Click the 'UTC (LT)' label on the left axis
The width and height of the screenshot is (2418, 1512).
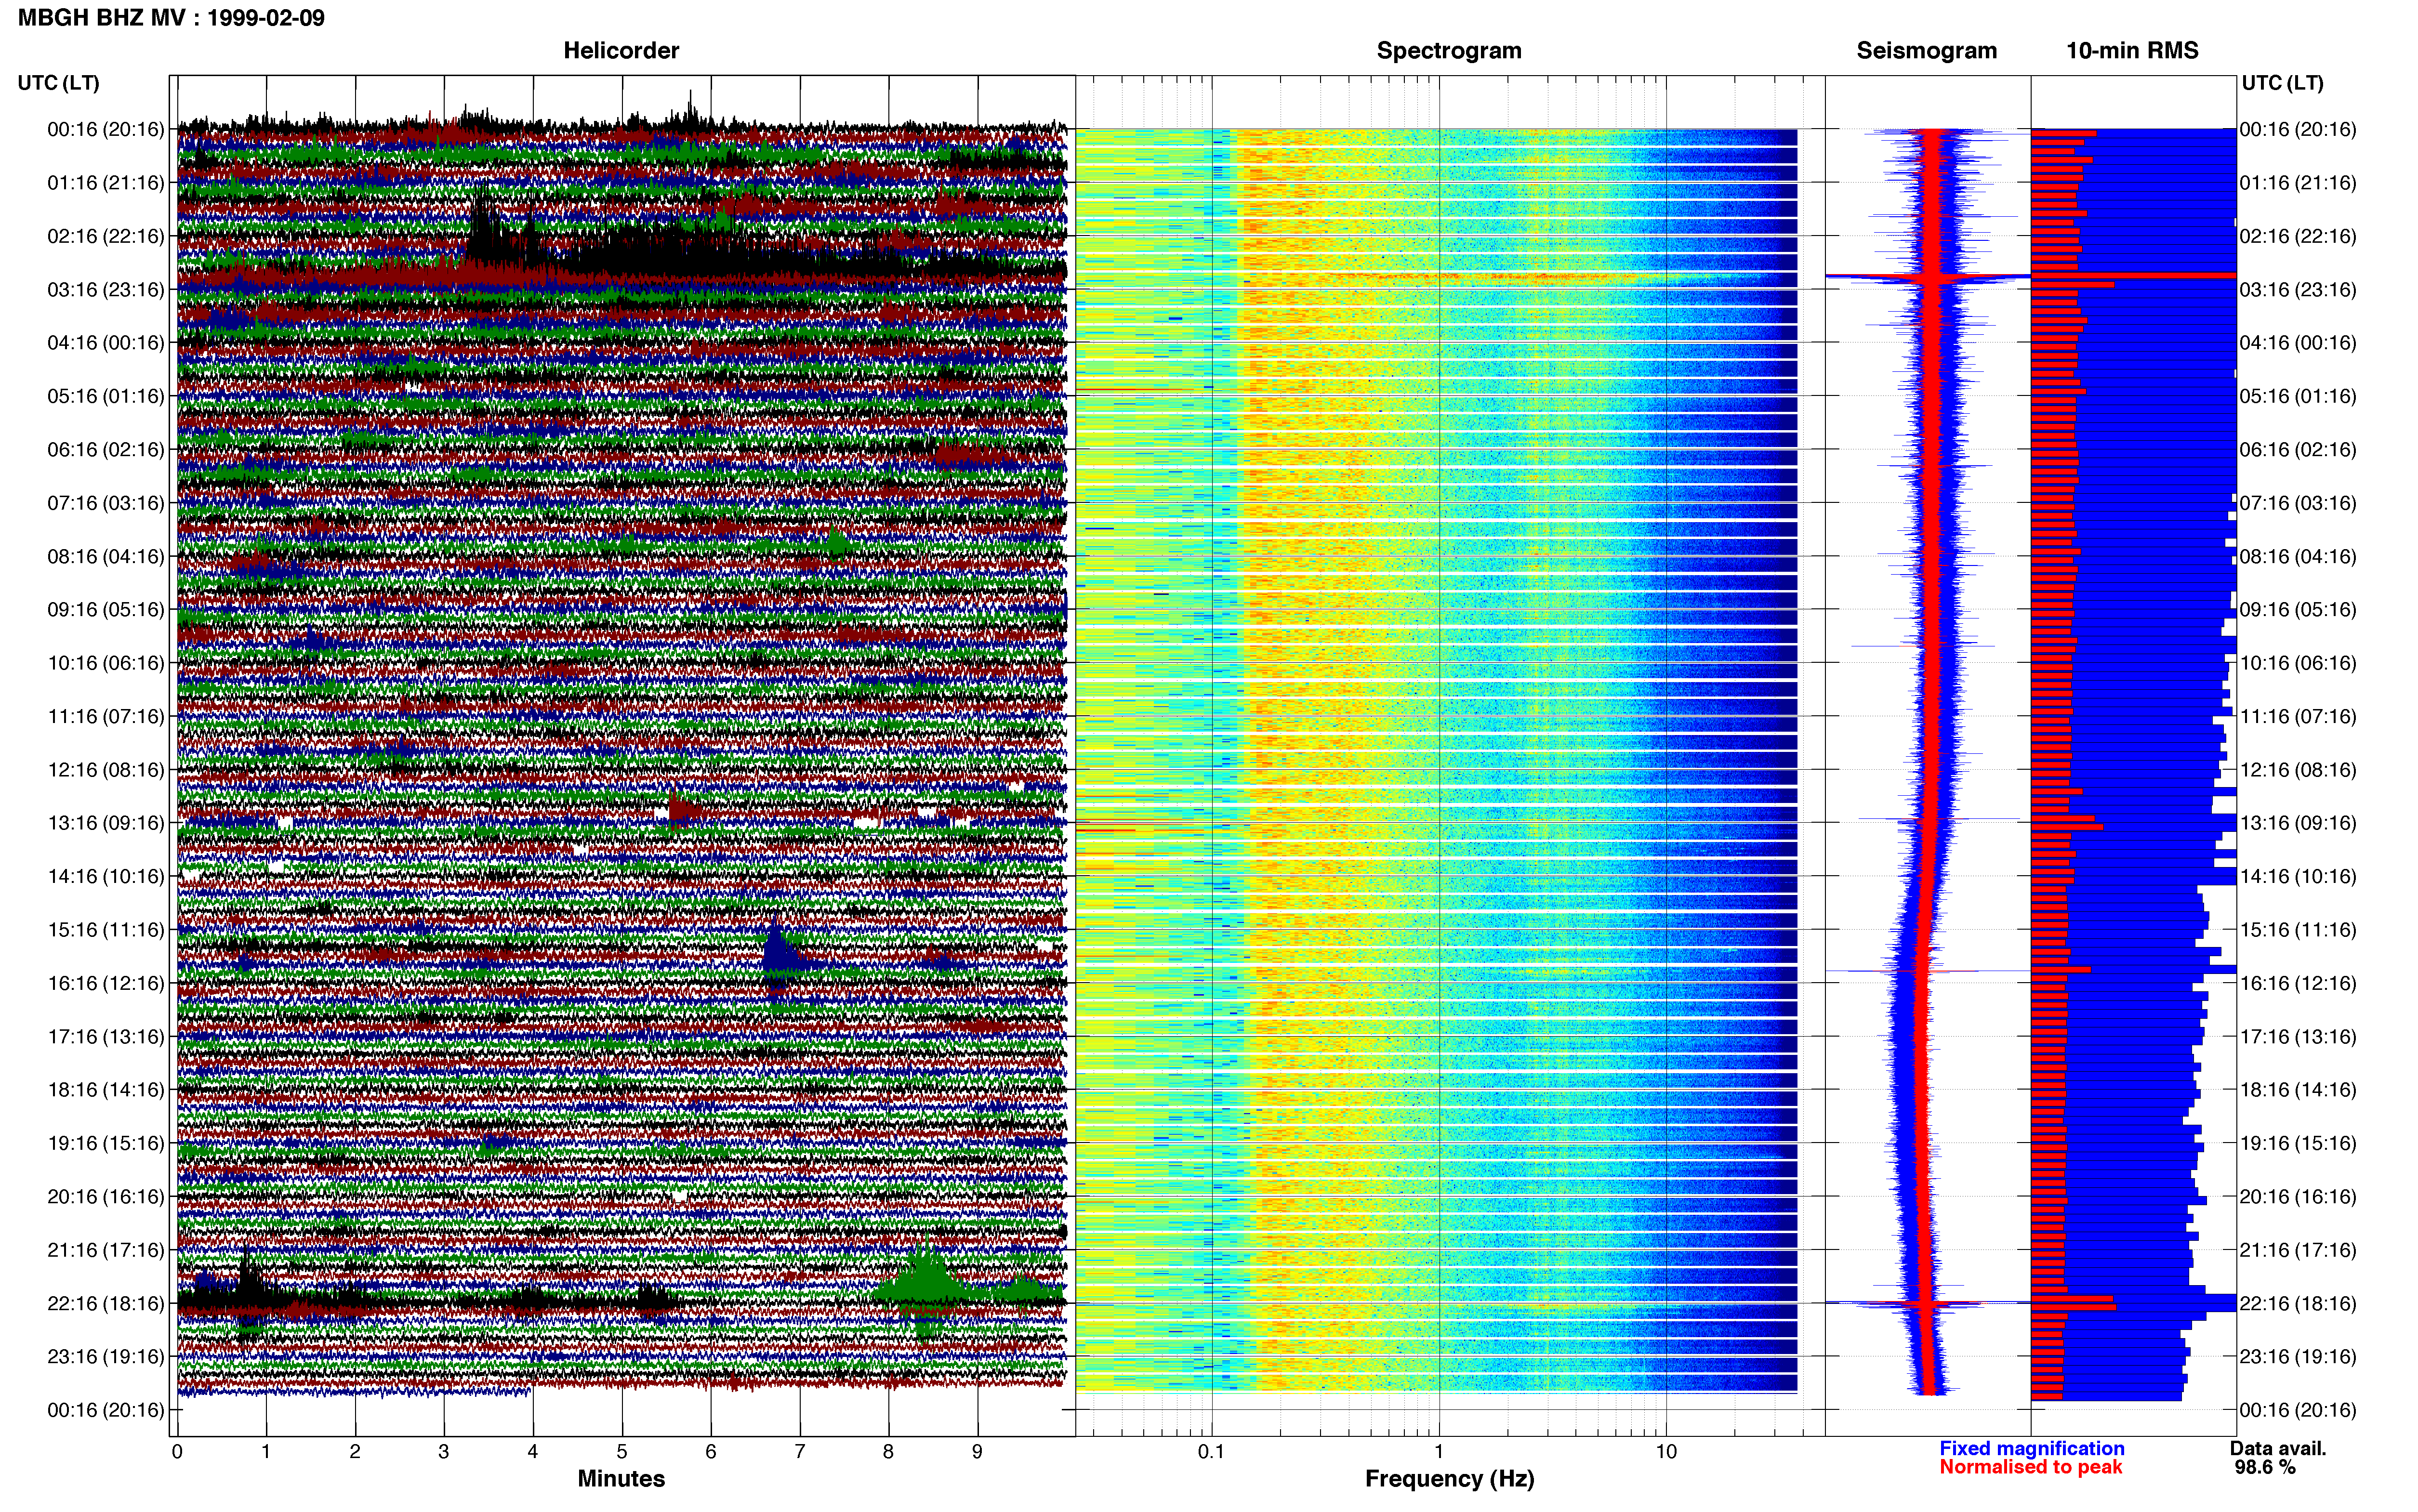click(58, 83)
